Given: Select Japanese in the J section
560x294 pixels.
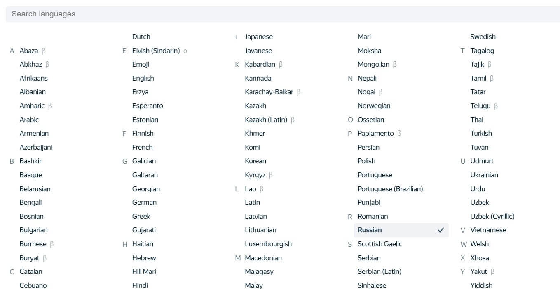Looking at the screenshot, I should 259,37.
